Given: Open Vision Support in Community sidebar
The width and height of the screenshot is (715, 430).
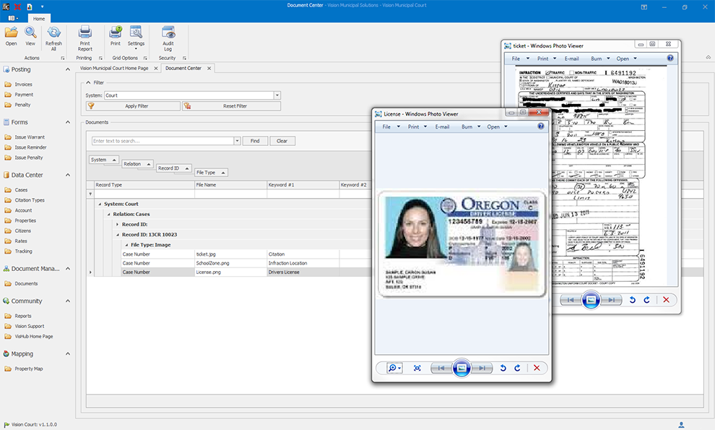Looking at the screenshot, I should (30, 327).
